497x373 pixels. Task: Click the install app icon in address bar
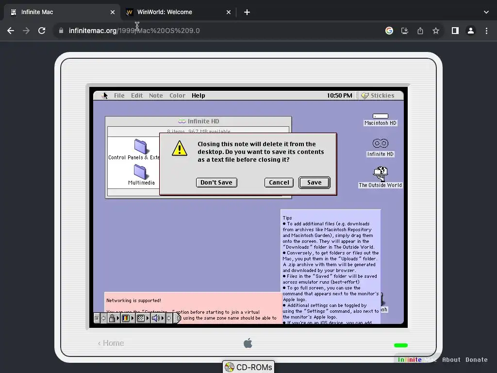tap(405, 31)
